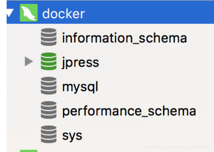
Task: Click blank row space right of sys name
Action: click(148, 134)
